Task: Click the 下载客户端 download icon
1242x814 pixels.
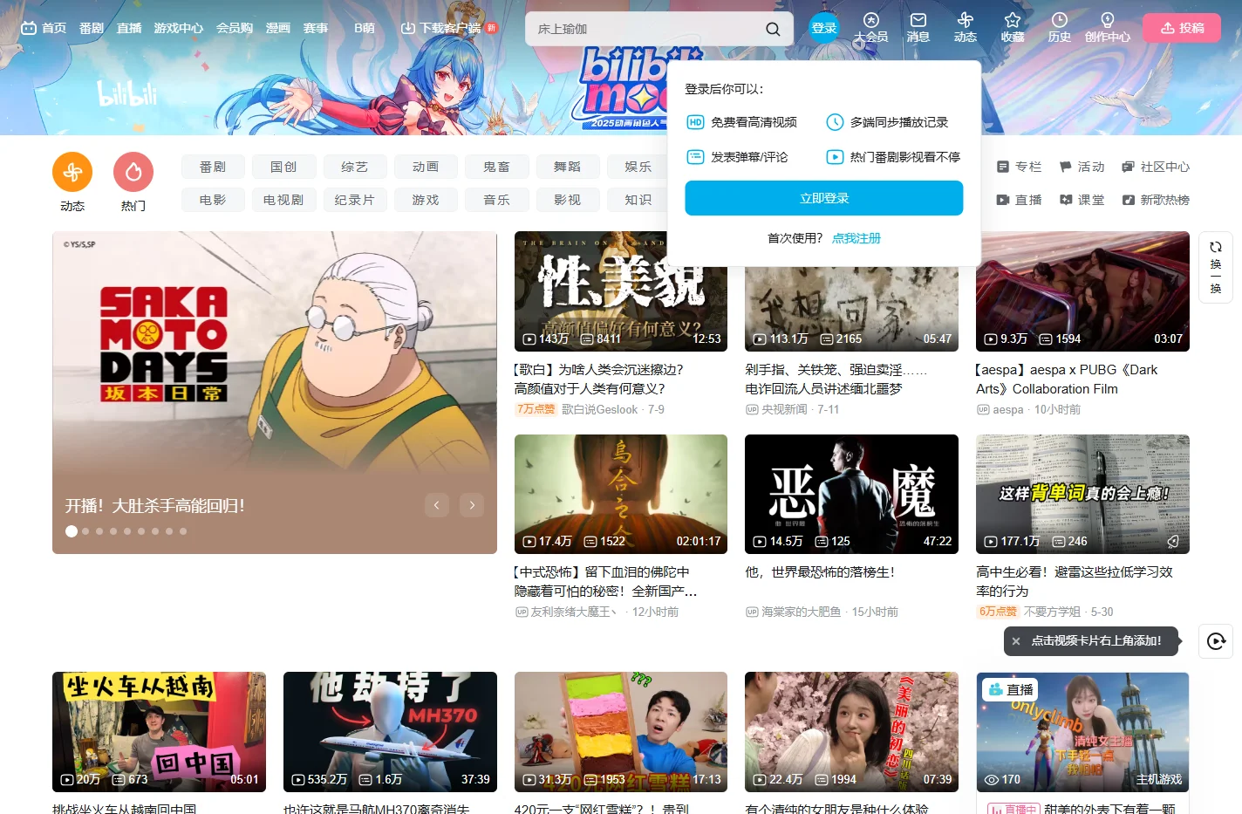Action: [x=407, y=28]
